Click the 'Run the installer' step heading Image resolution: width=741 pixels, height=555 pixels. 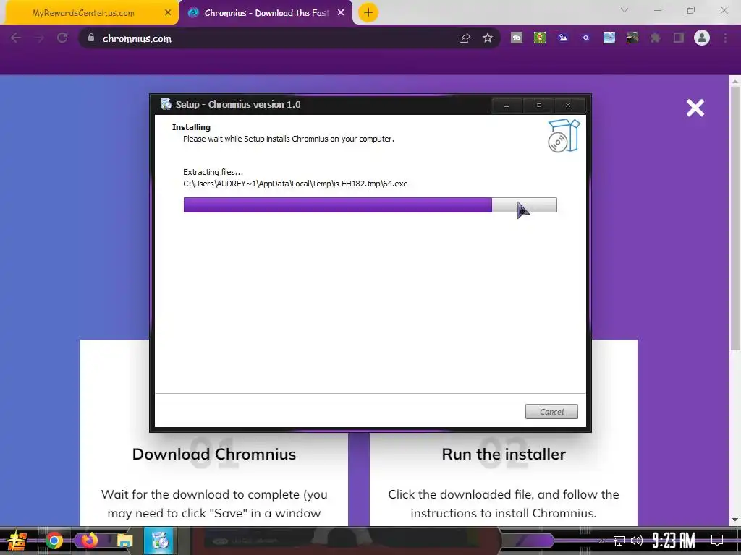click(504, 454)
